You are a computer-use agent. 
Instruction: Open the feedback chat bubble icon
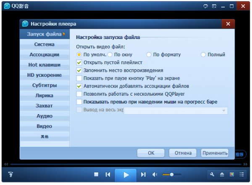point(205,6)
